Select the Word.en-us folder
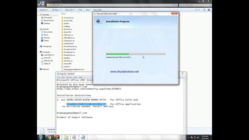This screenshot has width=249, height=140. point(68,61)
